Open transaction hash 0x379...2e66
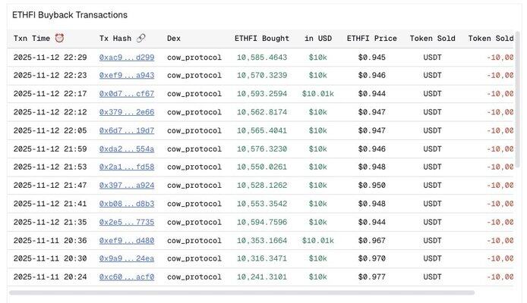Viewport: 527px width, 303px height. pyautogui.click(x=126, y=112)
